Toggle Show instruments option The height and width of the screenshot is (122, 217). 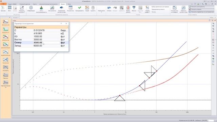pyautogui.click(x=201, y=7)
